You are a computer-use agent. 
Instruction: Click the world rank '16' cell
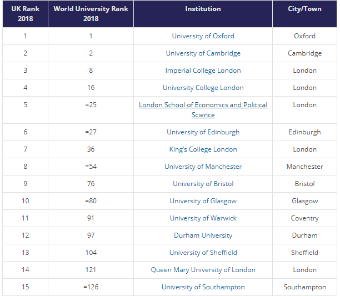[x=91, y=88]
